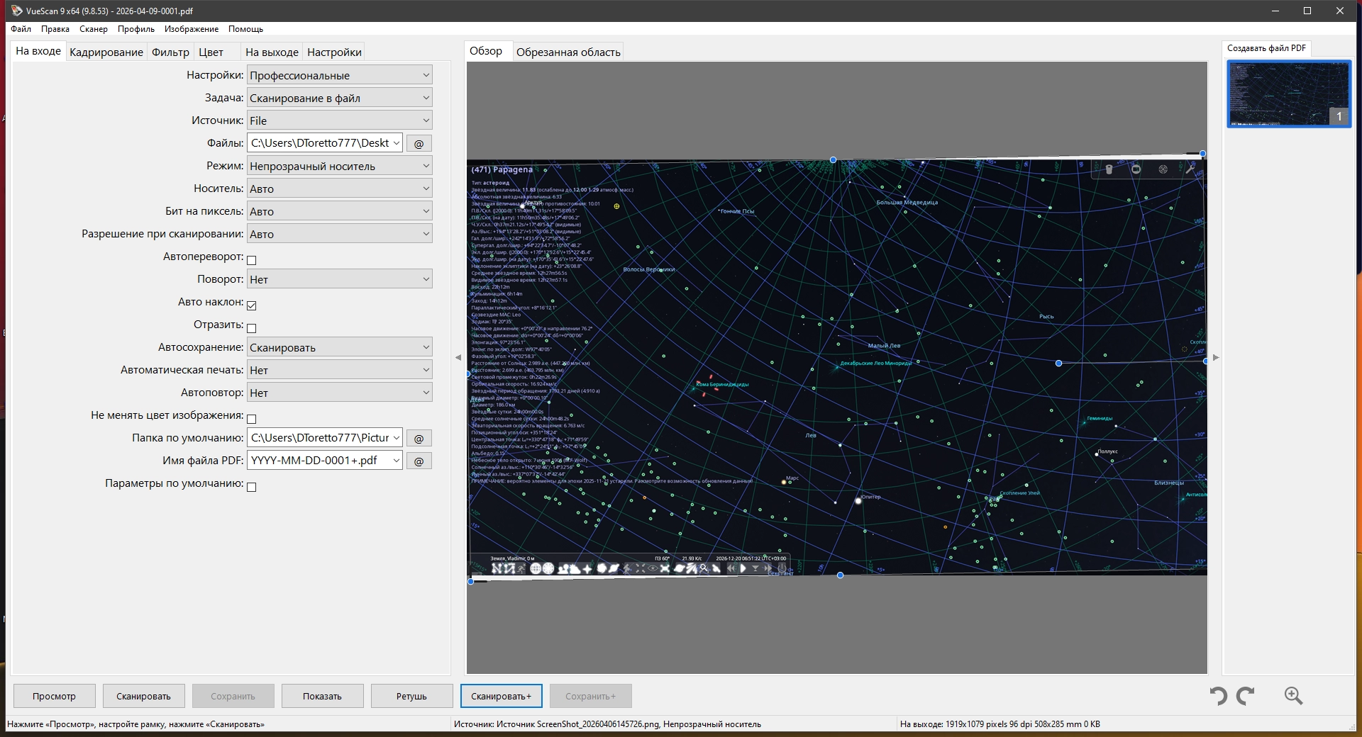Click the @ button next to Папка по умолчанию
1362x737 pixels.
coord(419,438)
